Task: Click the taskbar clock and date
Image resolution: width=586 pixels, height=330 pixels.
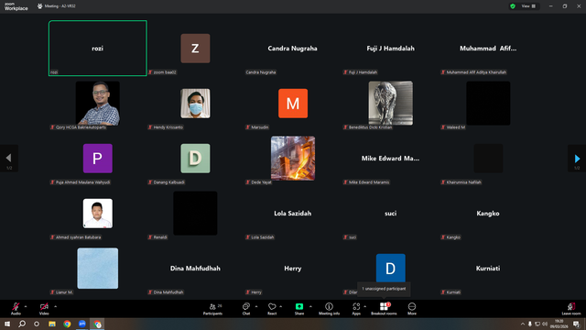Action: [559, 324]
